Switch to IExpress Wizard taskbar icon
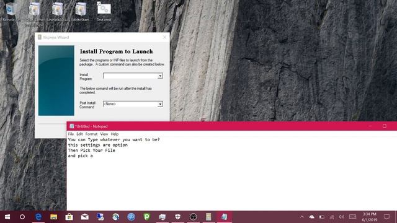This screenshot has height=223, width=397. (208, 217)
